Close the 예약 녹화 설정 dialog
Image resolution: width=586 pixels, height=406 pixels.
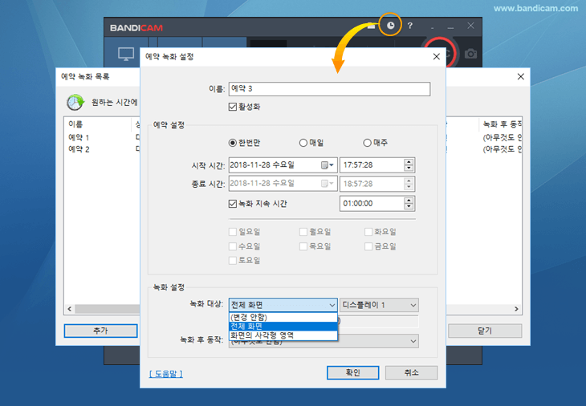pyautogui.click(x=437, y=57)
